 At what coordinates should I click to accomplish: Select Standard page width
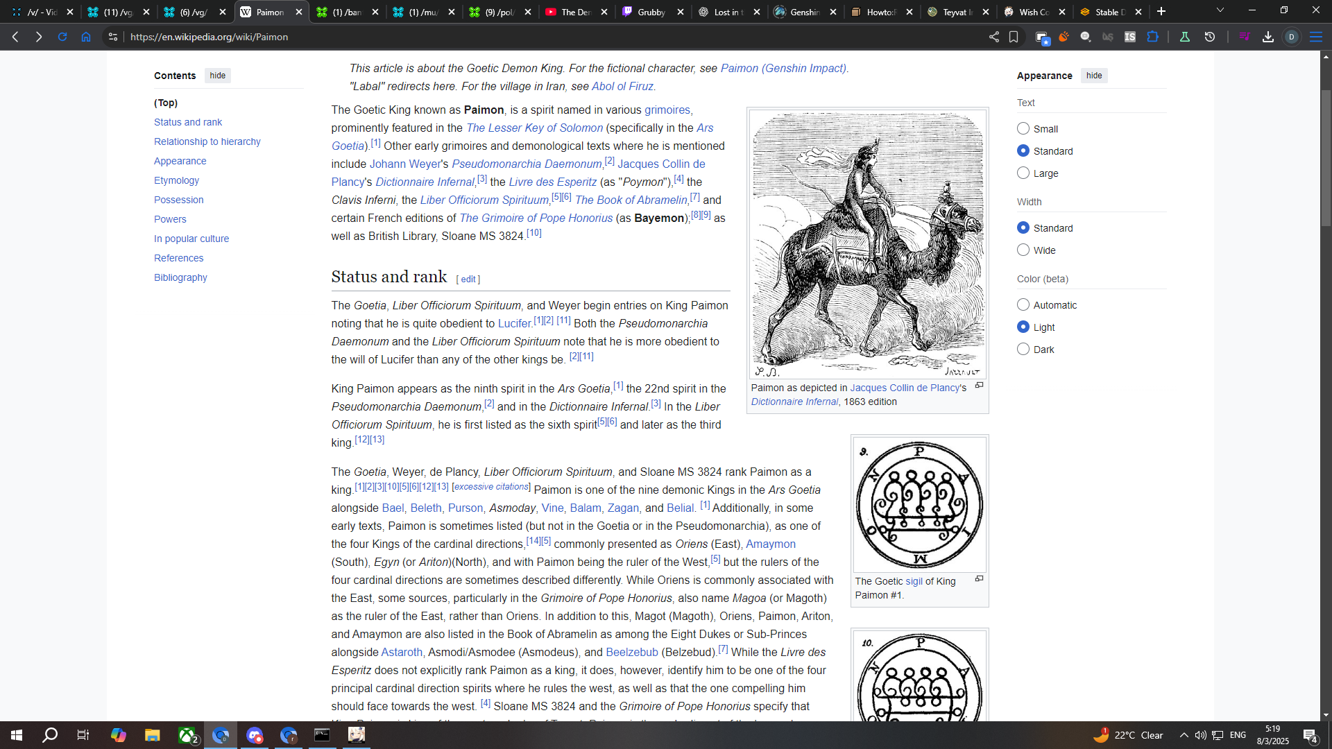point(1023,228)
